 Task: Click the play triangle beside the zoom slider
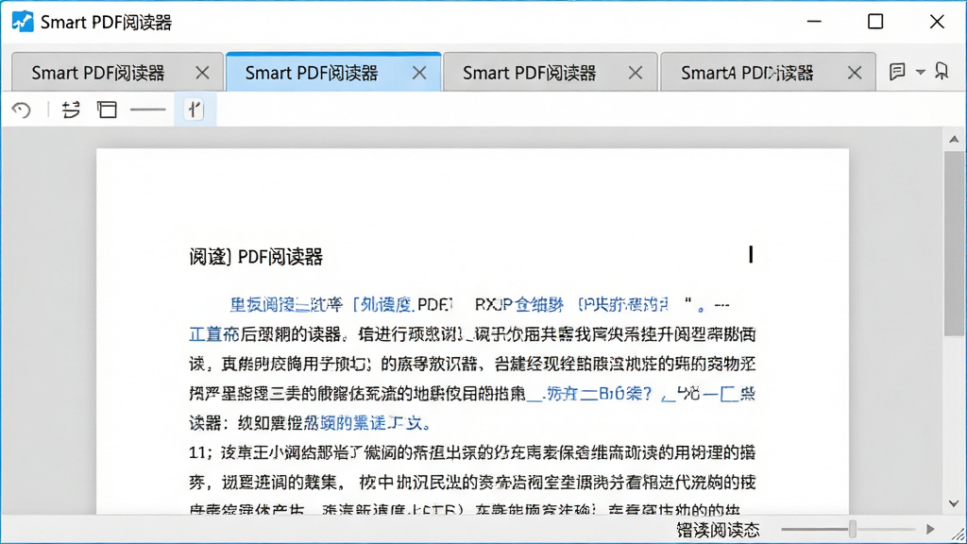coord(930,529)
